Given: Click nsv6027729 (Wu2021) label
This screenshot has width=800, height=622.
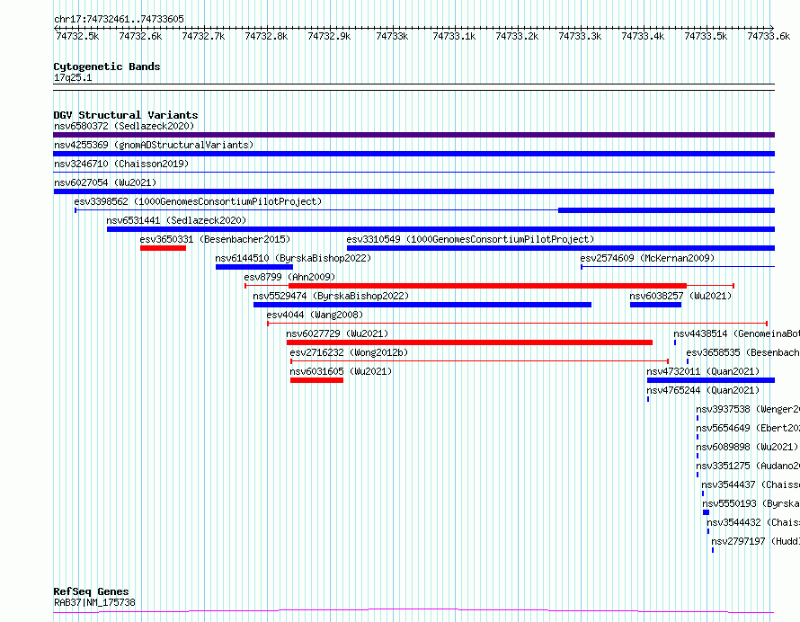Looking at the screenshot, I should (x=337, y=333).
